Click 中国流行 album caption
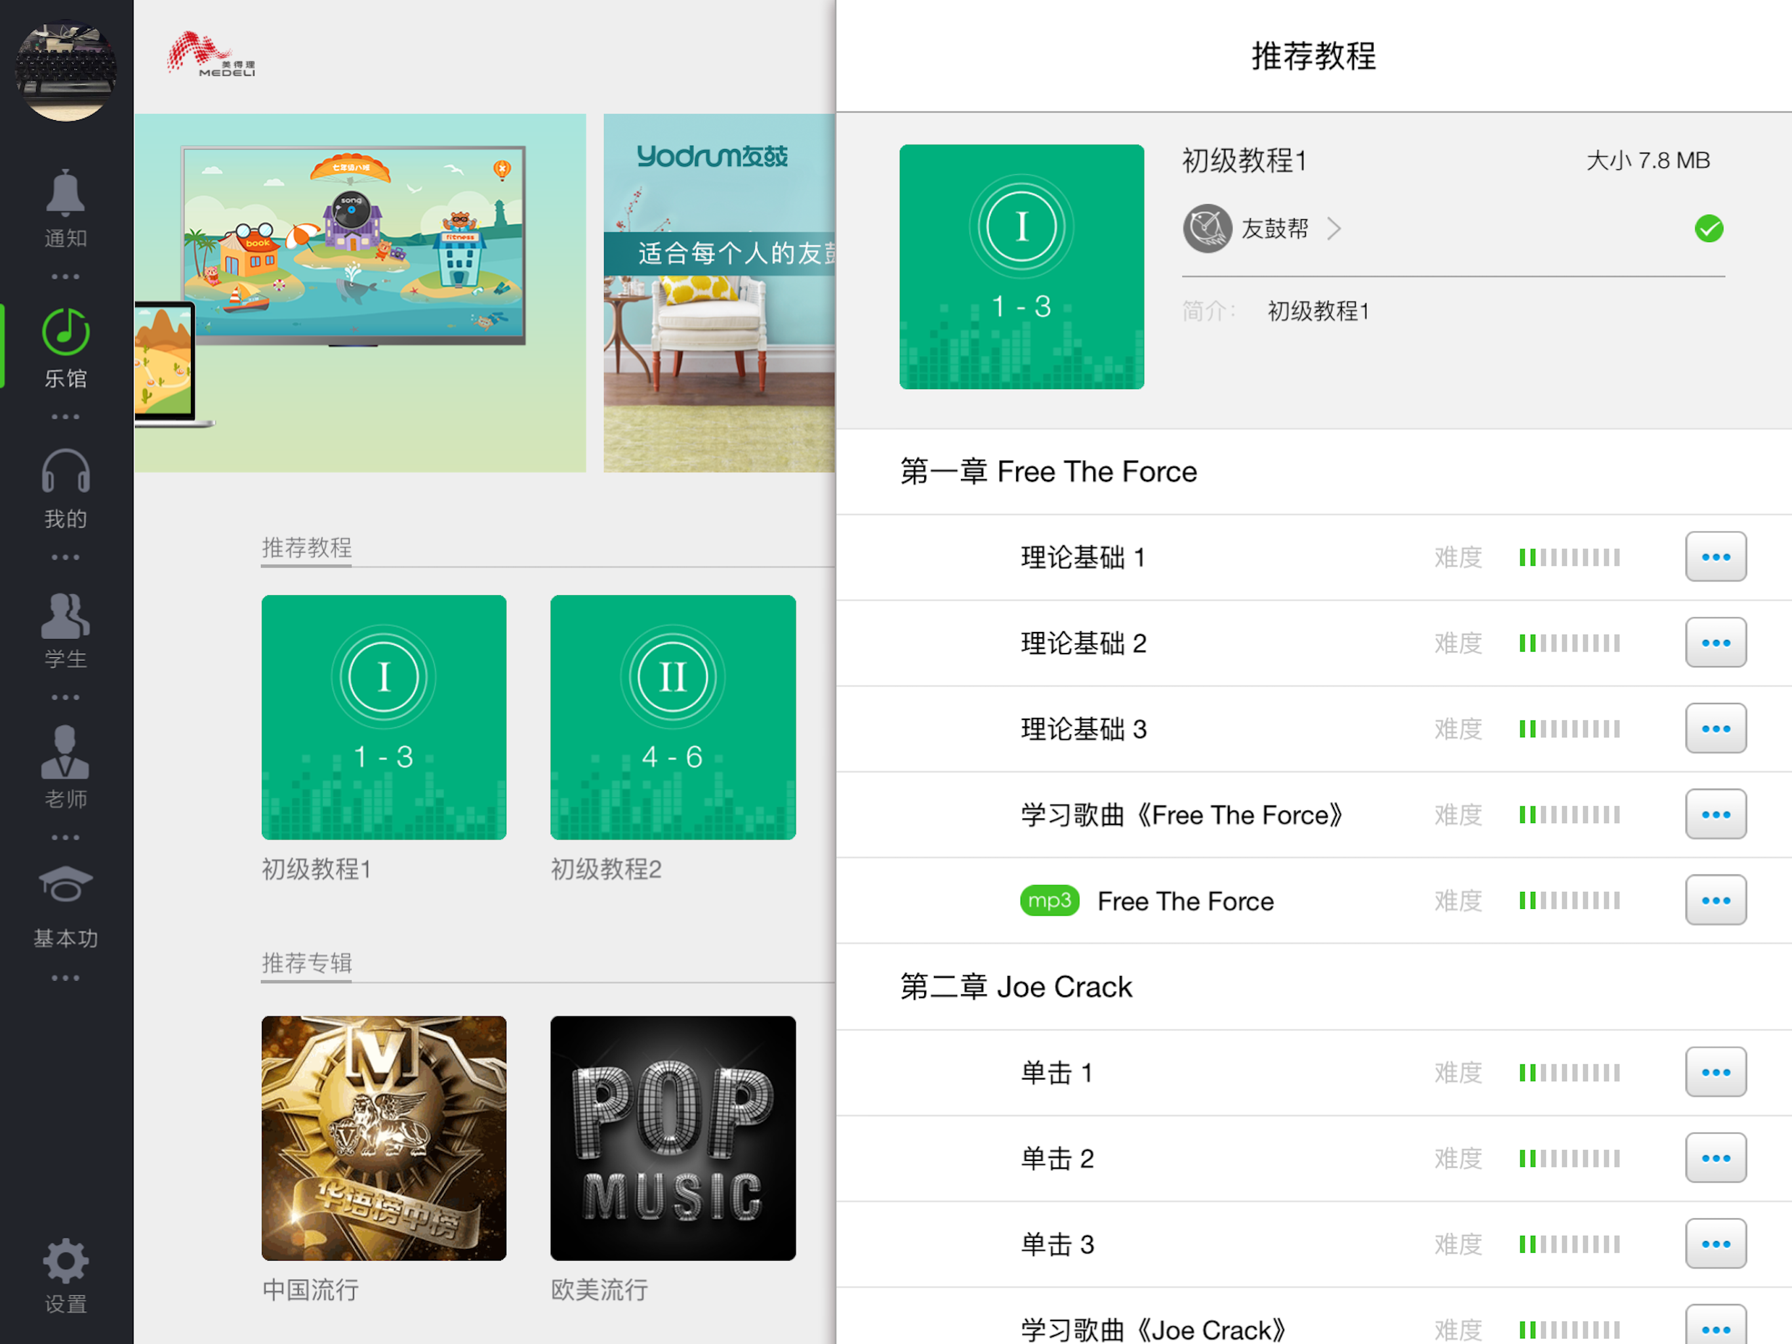 [310, 1290]
